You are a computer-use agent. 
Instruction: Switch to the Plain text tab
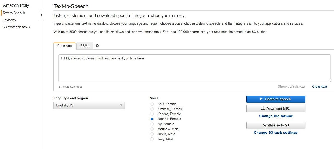coord(65,46)
